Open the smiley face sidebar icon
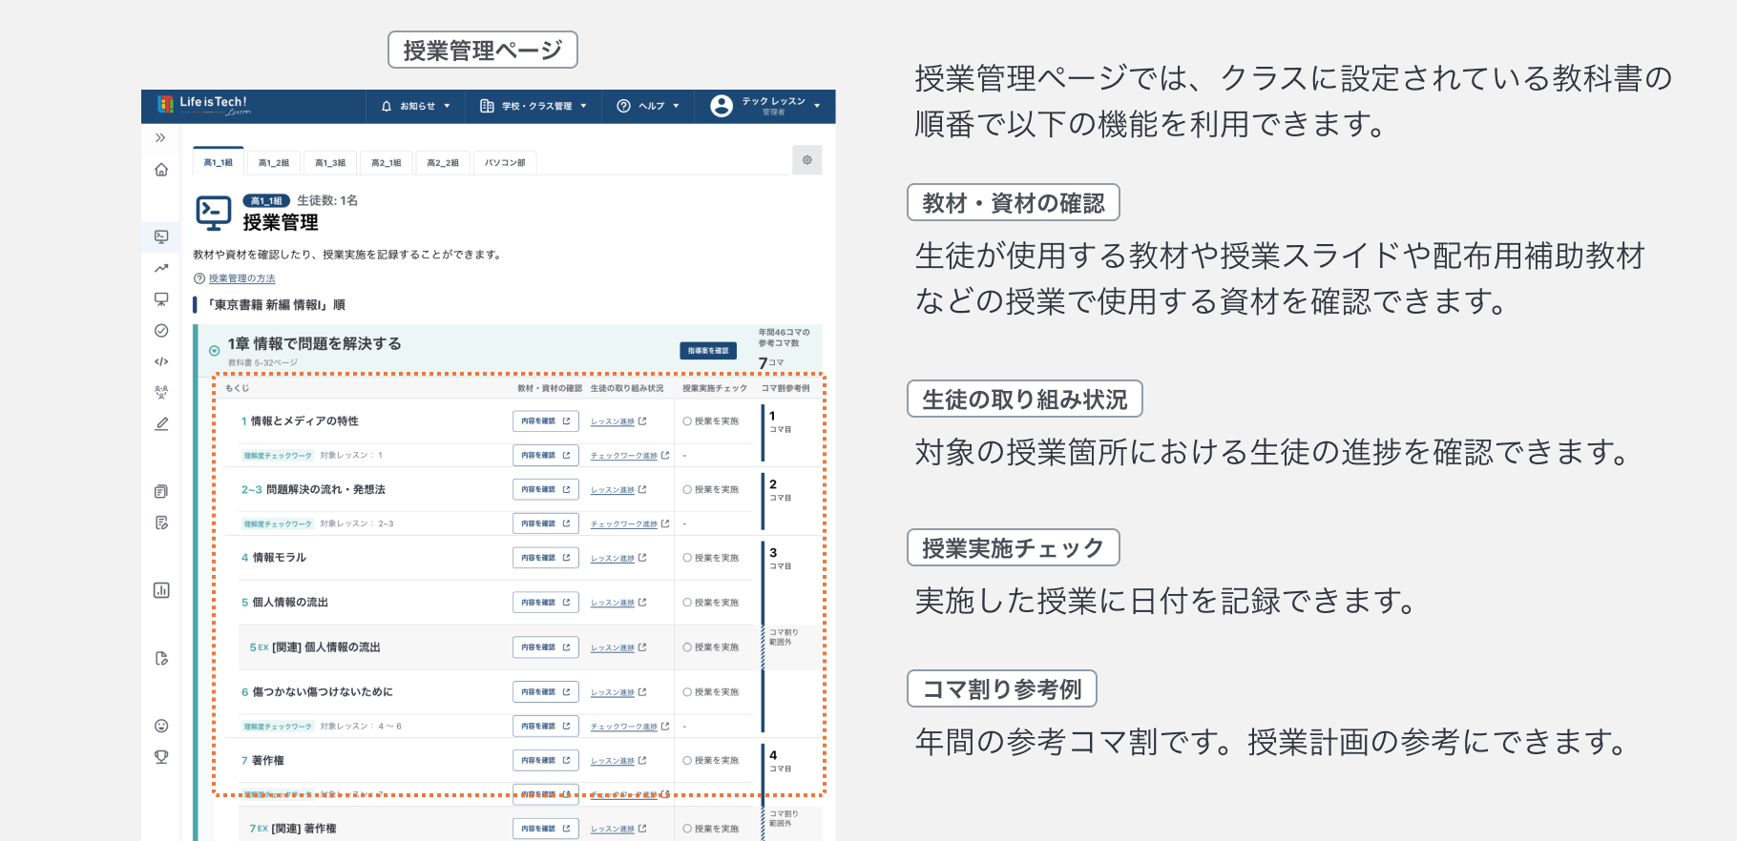Image resolution: width=1737 pixels, height=841 pixels. pyautogui.click(x=161, y=726)
